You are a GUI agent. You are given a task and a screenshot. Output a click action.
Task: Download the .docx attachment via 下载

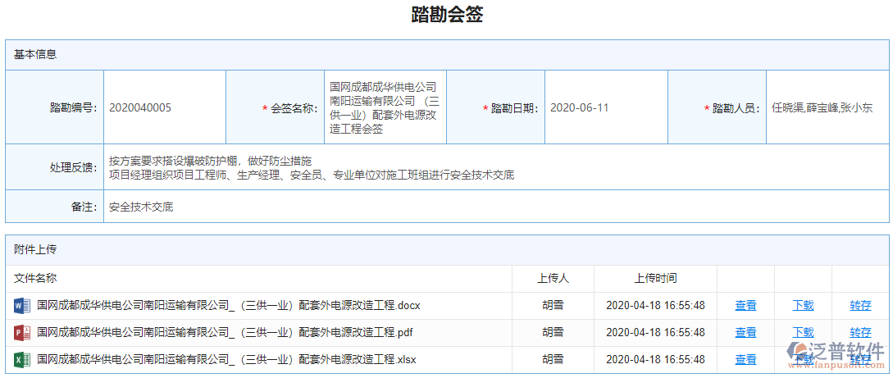click(803, 306)
